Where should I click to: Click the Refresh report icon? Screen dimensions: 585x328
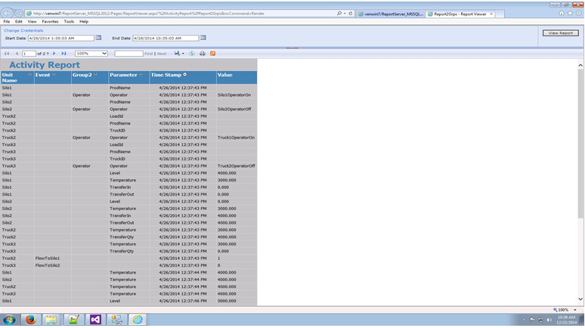click(192, 54)
